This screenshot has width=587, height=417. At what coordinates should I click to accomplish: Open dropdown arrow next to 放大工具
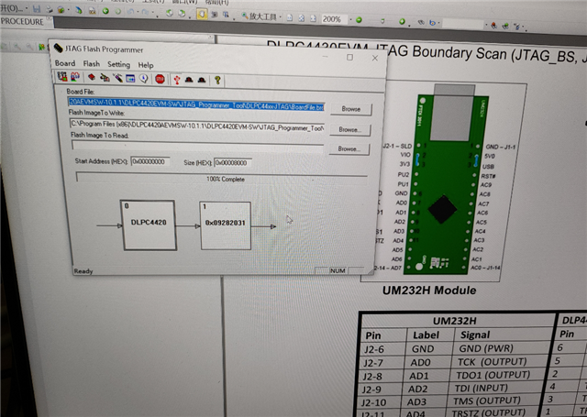(280, 16)
